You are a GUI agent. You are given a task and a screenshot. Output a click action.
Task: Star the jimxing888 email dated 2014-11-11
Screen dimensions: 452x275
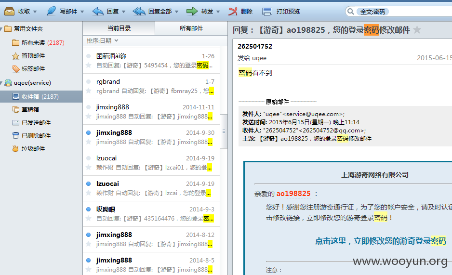click(89, 117)
